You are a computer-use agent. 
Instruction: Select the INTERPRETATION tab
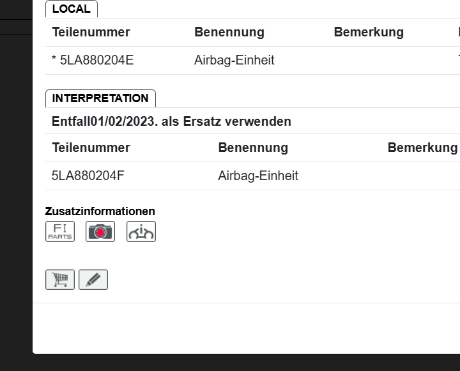[x=100, y=98]
